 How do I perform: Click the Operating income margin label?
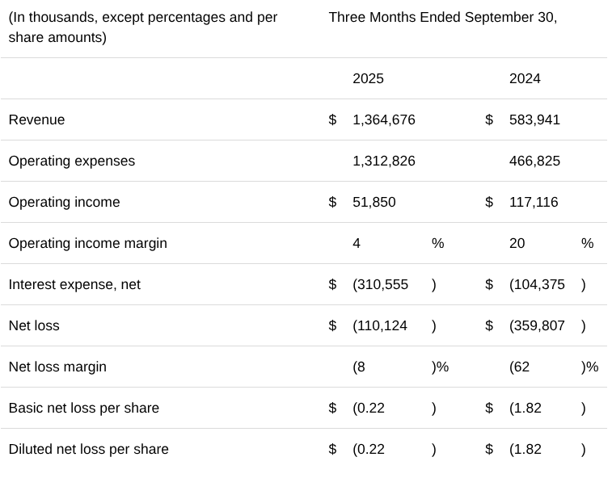click(87, 243)
